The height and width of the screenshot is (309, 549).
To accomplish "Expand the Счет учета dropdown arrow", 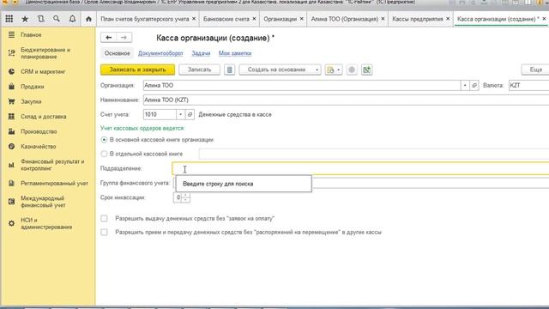I will pos(180,114).
